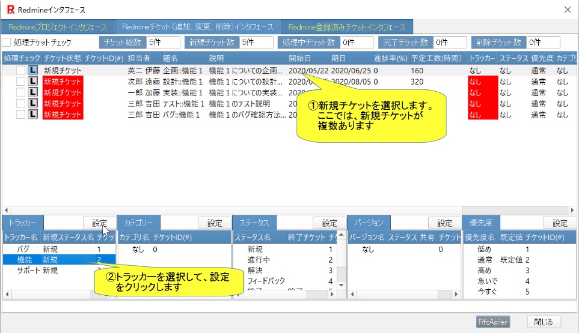
Task: Switch to Redmineプロジェクトインタフェース tab
Action: click(x=58, y=27)
